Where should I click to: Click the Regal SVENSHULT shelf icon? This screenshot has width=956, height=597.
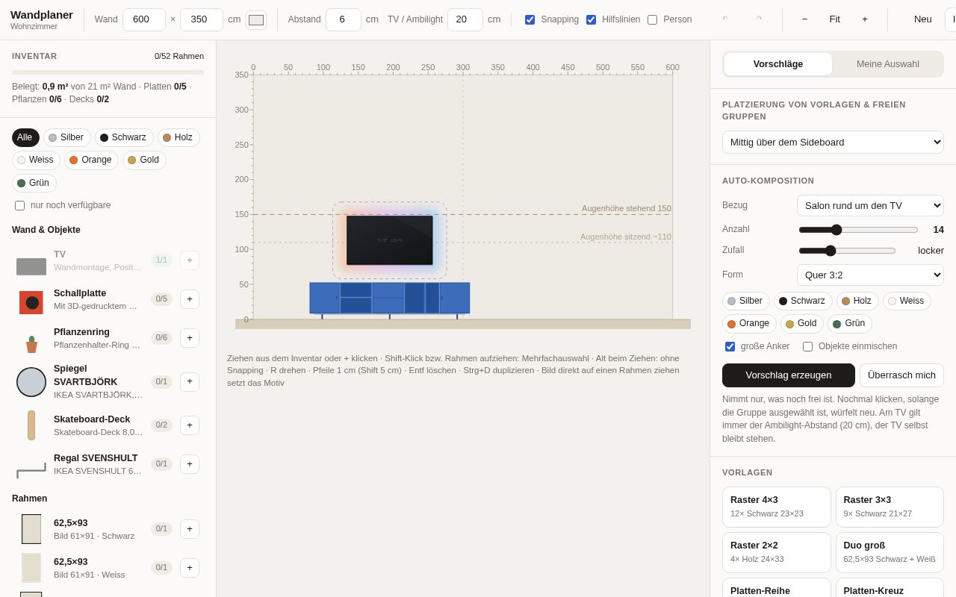(x=31, y=470)
